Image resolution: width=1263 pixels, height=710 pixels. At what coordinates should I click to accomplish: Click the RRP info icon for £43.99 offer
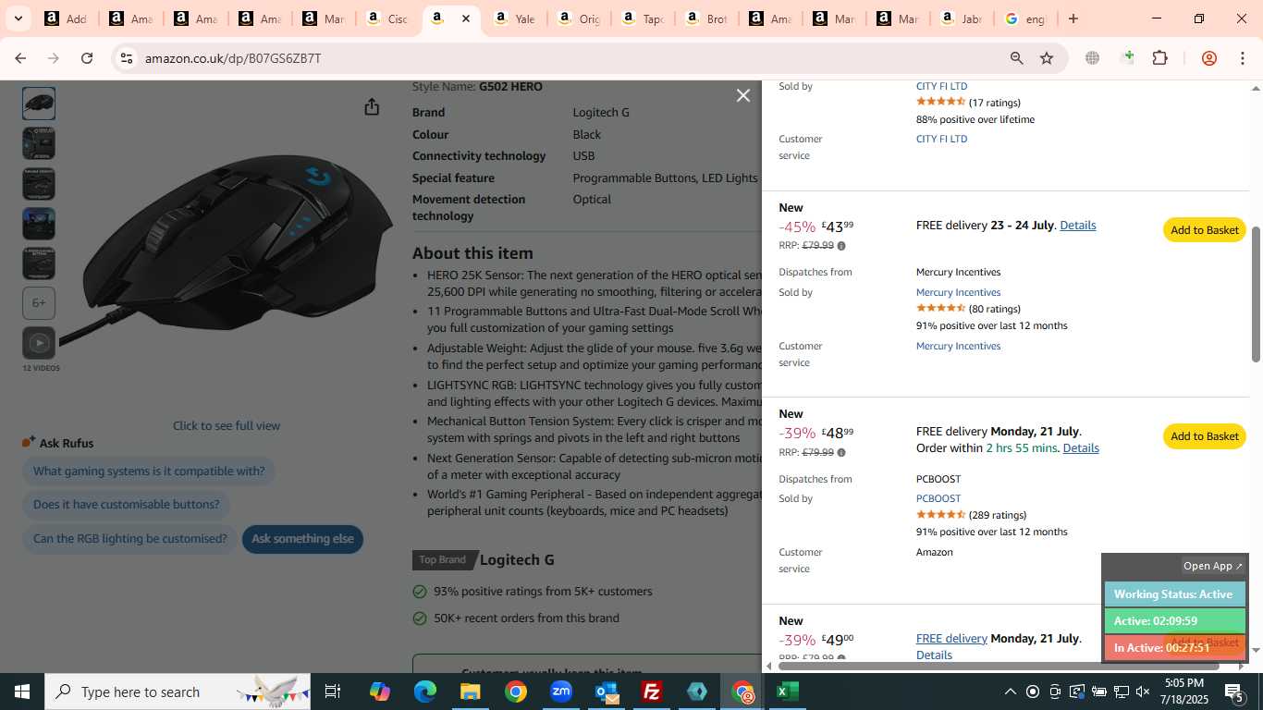(841, 246)
